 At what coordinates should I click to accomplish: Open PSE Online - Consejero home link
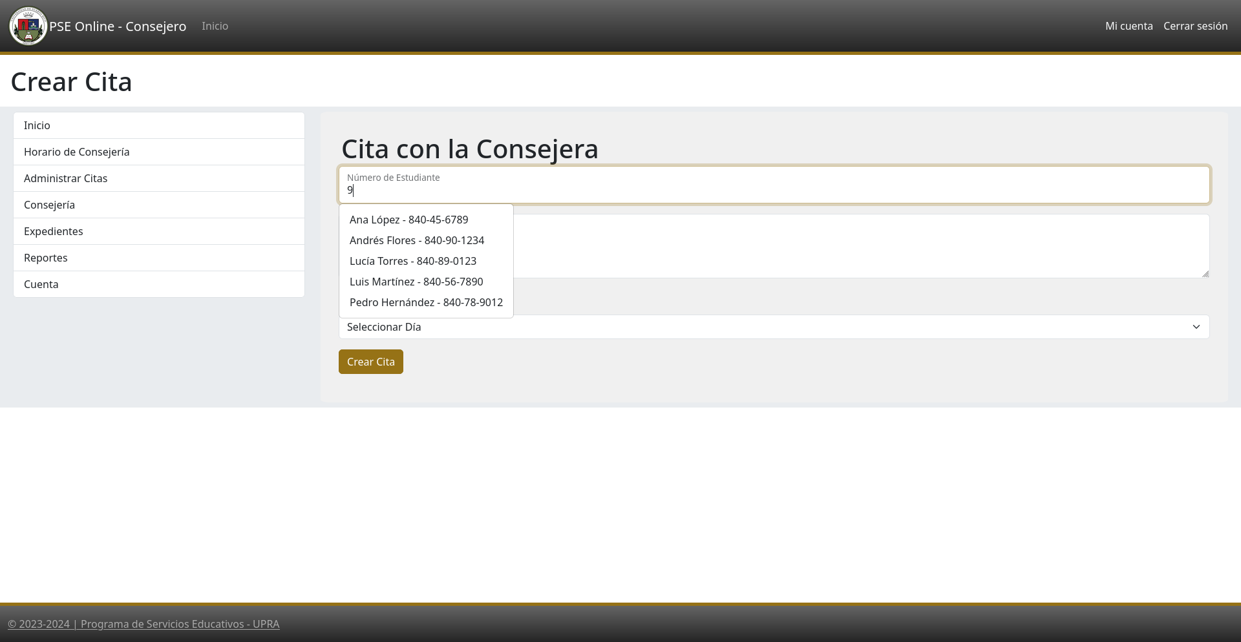[118, 26]
